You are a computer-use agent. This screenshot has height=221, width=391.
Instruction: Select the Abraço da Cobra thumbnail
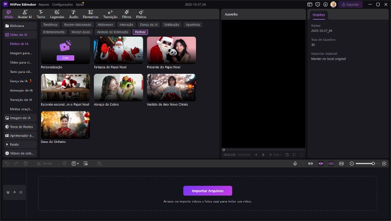118,88
